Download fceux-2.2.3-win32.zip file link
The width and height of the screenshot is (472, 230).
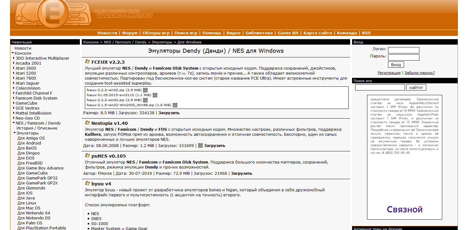click(114, 90)
